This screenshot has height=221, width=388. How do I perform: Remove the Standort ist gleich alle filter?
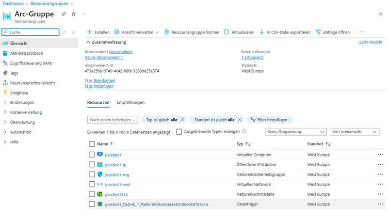[x=240, y=120]
